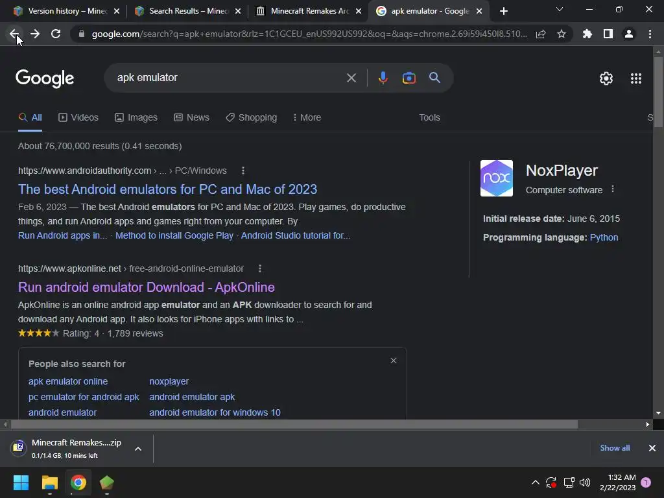Open the Google apps grid
The height and width of the screenshot is (498, 664).
pos(636,78)
